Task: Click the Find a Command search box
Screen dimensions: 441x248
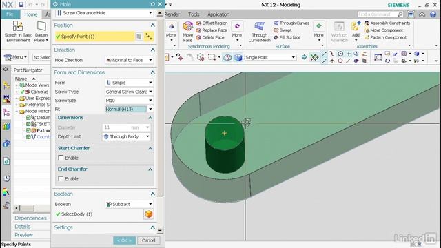Action: click(x=380, y=14)
